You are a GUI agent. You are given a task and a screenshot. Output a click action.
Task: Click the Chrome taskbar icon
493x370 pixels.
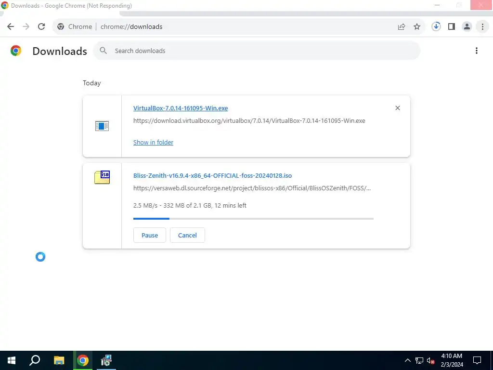point(83,360)
